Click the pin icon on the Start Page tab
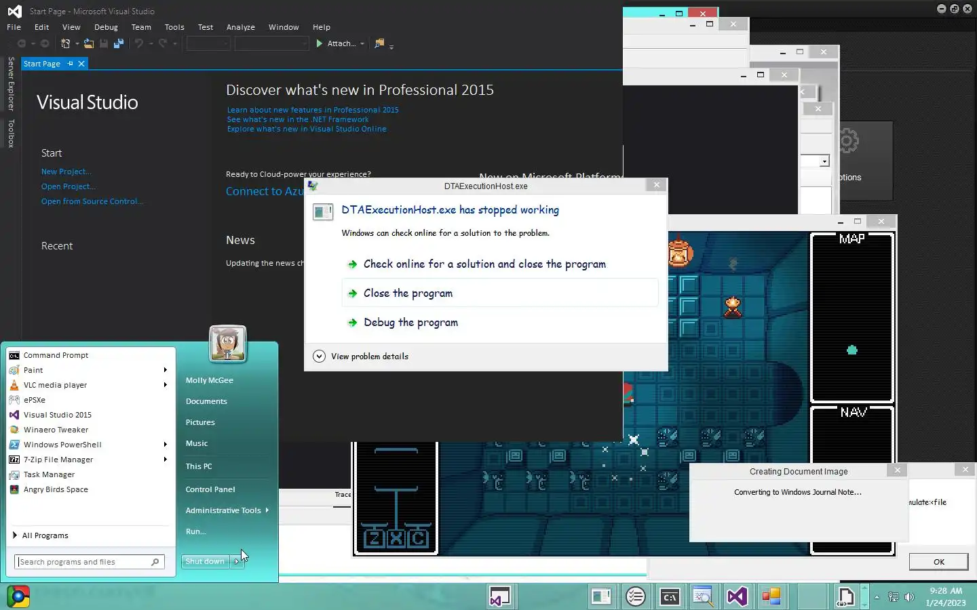This screenshot has height=610, width=977. (x=70, y=64)
